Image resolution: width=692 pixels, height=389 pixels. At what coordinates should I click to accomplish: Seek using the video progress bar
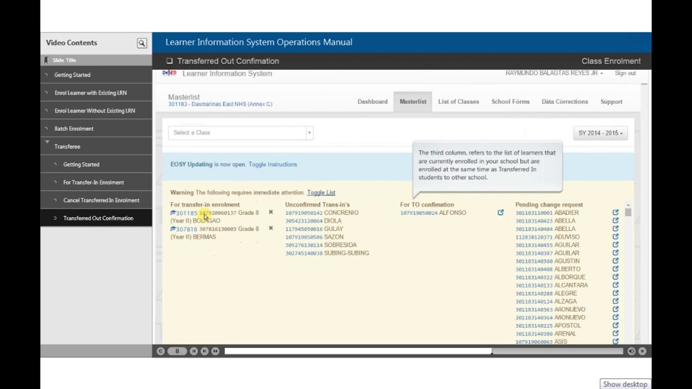point(424,351)
